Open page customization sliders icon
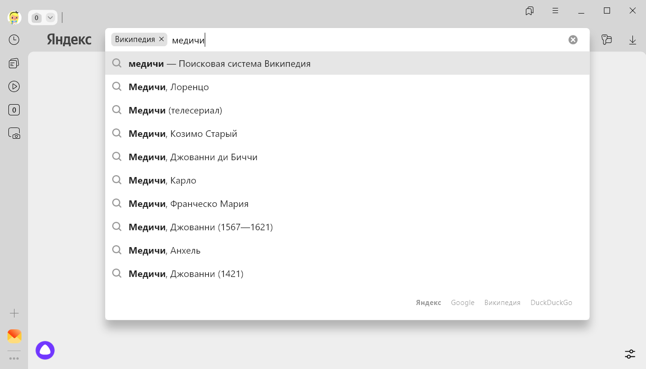This screenshot has width=646, height=369. click(630, 354)
